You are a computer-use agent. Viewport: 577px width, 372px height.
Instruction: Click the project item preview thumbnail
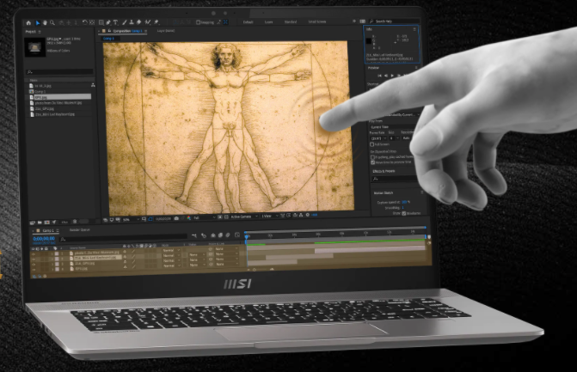point(34,47)
